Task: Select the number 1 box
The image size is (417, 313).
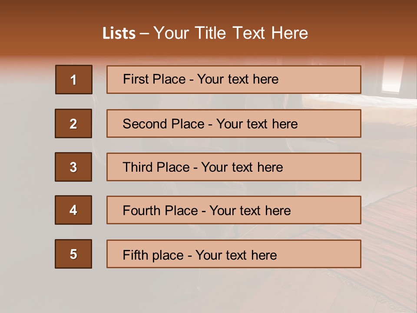Action: pos(73,80)
